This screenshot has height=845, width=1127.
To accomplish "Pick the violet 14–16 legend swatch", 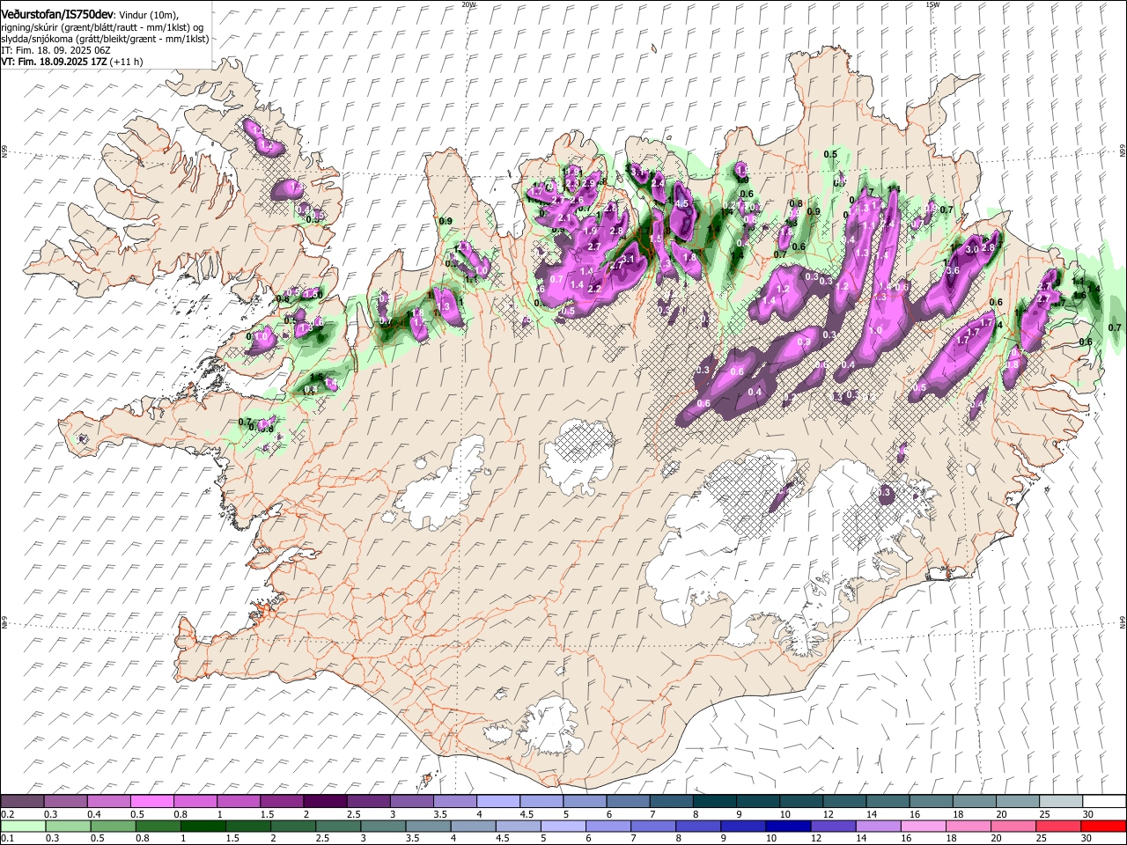I will pyautogui.click(x=879, y=827).
